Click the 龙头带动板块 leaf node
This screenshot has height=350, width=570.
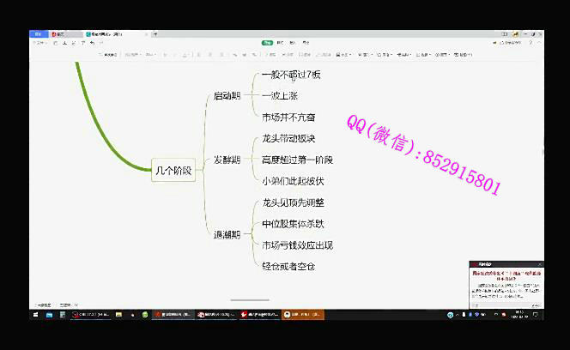pyautogui.click(x=288, y=138)
